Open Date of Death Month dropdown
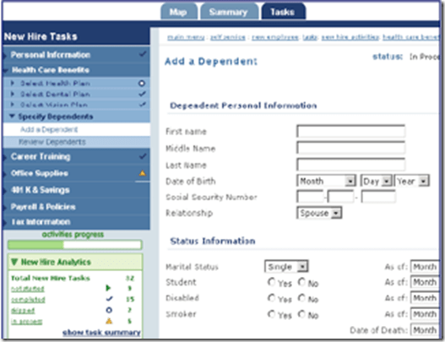445x342 pixels. pos(425,330)
